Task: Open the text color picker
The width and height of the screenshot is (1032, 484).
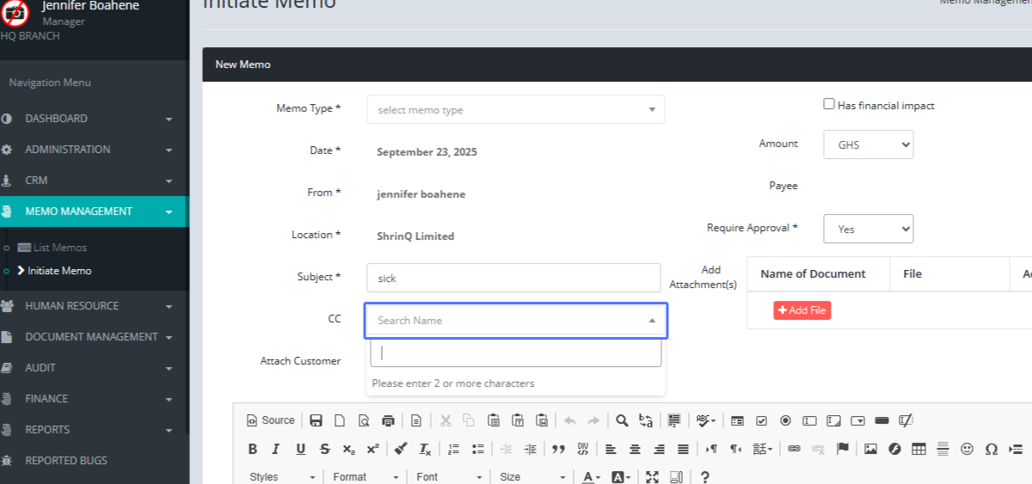Action: click(591, 477)
